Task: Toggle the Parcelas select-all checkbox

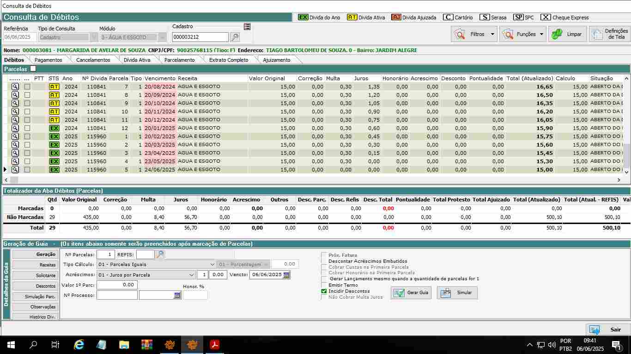Action: [33, 69]
